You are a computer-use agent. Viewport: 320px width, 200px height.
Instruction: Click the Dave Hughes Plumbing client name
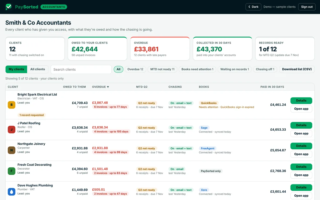tap(35, 185)
